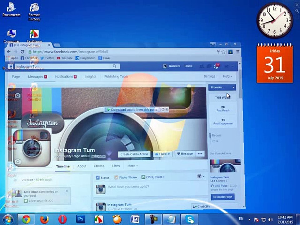Open the Gmail bookmark
Viewport: 300px width, 225px height.
point(104,58)
